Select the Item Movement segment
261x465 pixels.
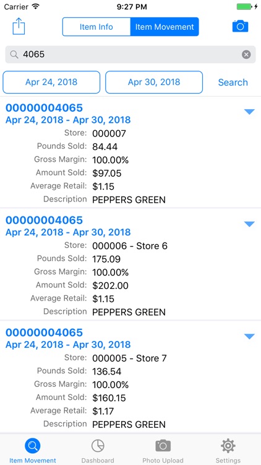click(x=165, y=27)
